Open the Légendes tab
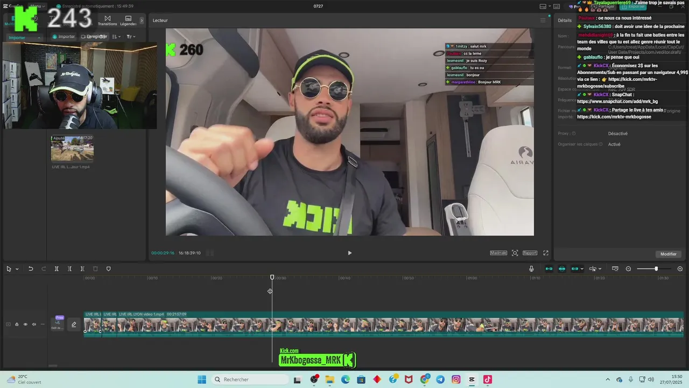Image resolution: width=689 pixels, height=388 pixels. click(128, 20)
